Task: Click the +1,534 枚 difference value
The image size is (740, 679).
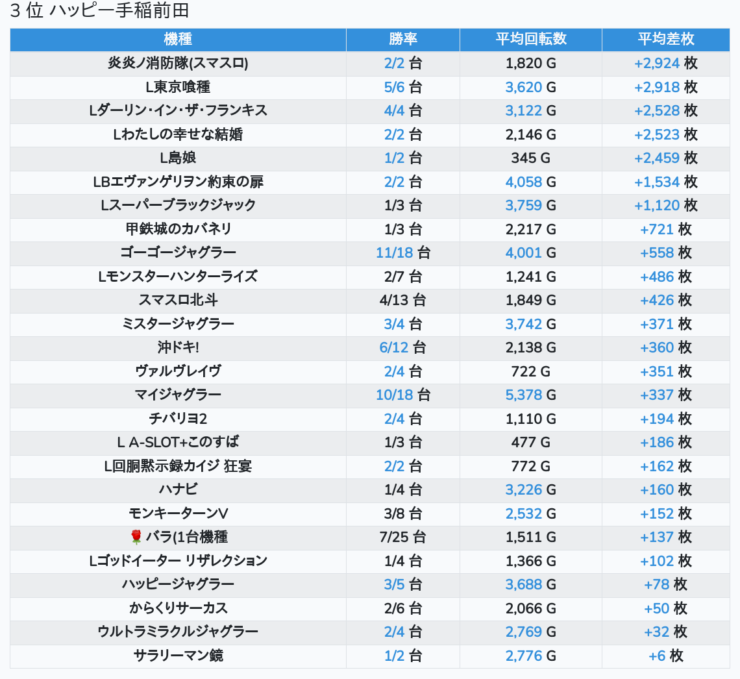Action: [666, 182]
